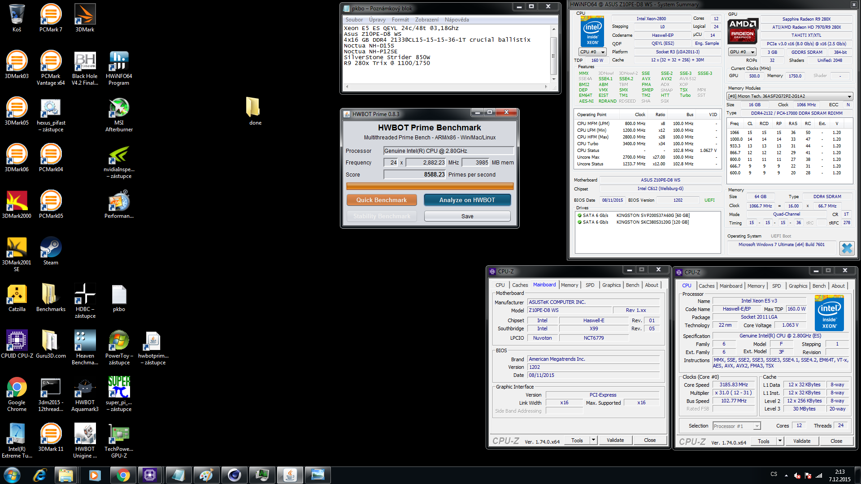Switch to Graphics tab in right CPU-Z

(x=798, y=286)
